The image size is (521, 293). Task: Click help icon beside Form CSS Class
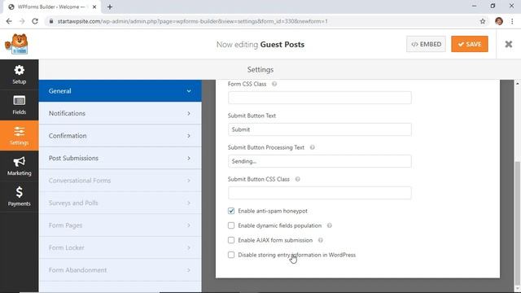[274, 84]
